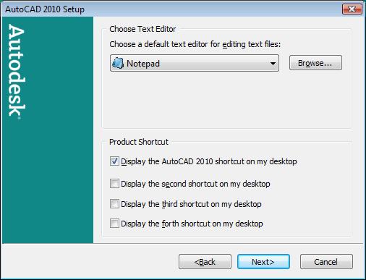Click the Choose Text Editor group heading
This screenshot has width=366, height=280.
(142, 29)
